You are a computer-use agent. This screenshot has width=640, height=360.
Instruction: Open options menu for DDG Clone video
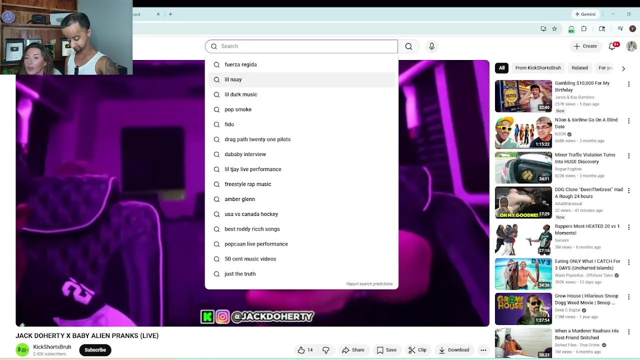629,190
